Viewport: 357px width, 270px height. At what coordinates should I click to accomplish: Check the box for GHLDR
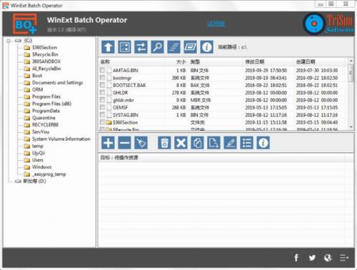[102, 92]
